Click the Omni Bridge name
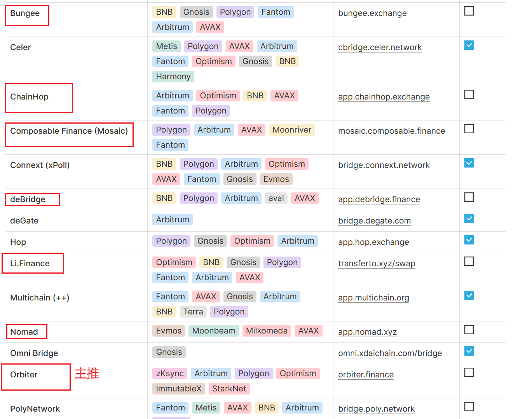This screenshot has width=518, height=419. (34, 353)
